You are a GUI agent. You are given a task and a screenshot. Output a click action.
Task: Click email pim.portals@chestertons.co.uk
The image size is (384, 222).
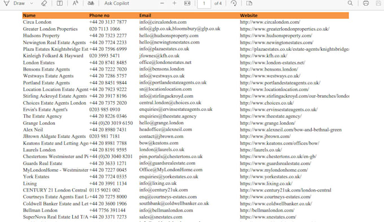(x=171, y=156)
